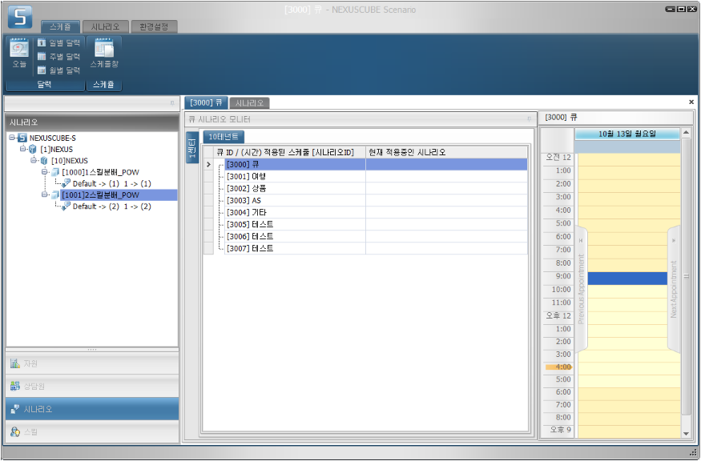Open the 상담원 agents navigation pane

click(x=92, y=386)
